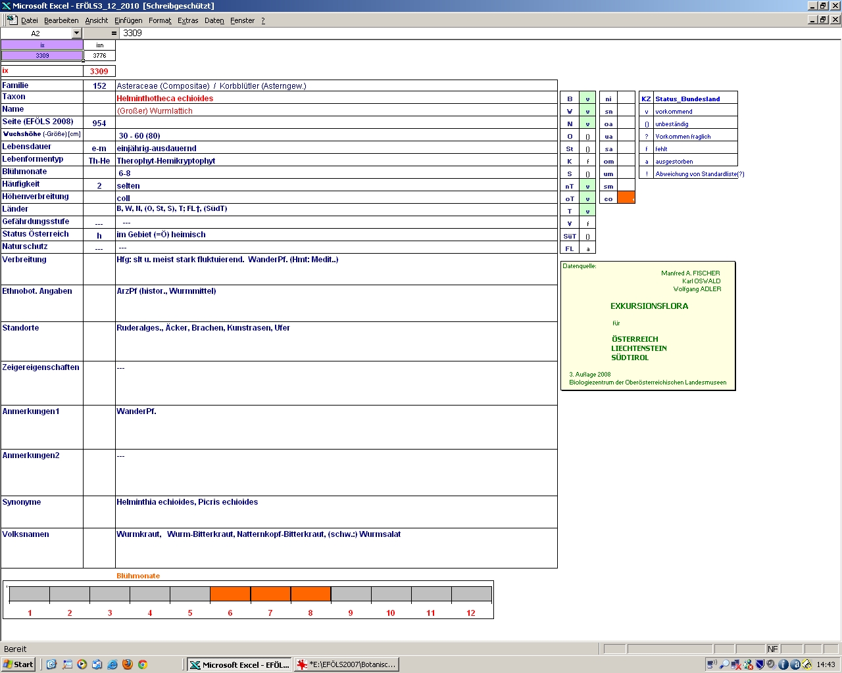Click the 'EXKURSIONSFLORA' title in source box
The image size is (842, 673).
pos(649,306)
